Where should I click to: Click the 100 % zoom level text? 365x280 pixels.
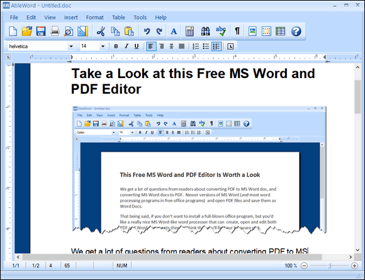(x=291, y=266)
